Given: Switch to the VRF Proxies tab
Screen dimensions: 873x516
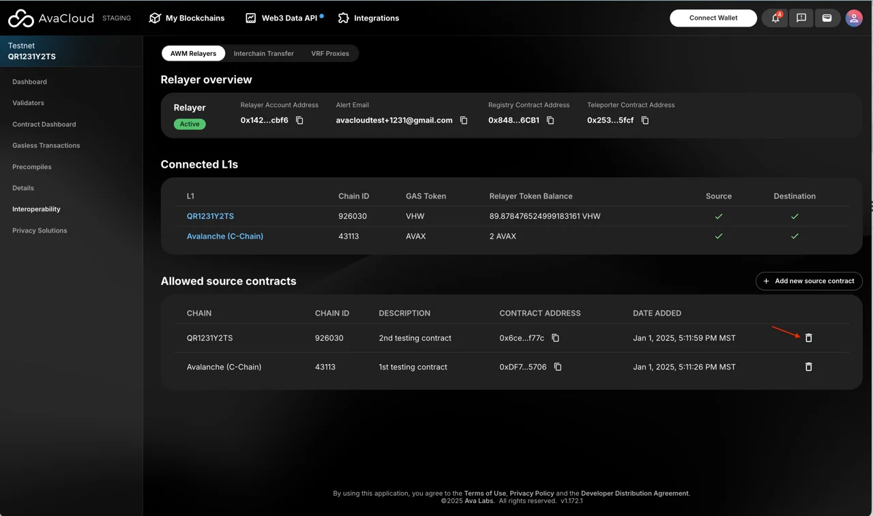Looking at the screenshot, I should [x=330, y=53].
